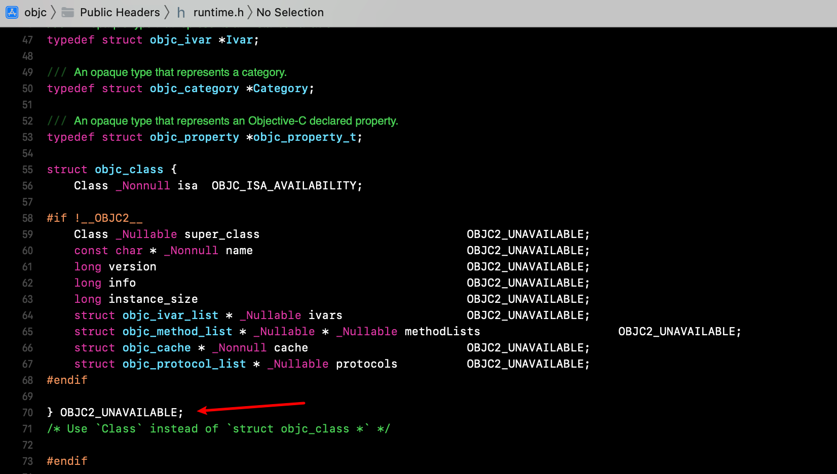Open the No Selection symbol menu
The width and height of the screenshot is (837, 474).
coord(290,12)
